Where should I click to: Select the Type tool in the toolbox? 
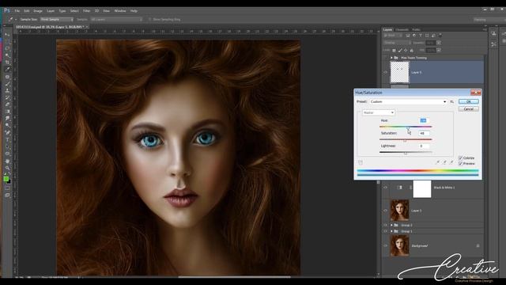[7, 139]
